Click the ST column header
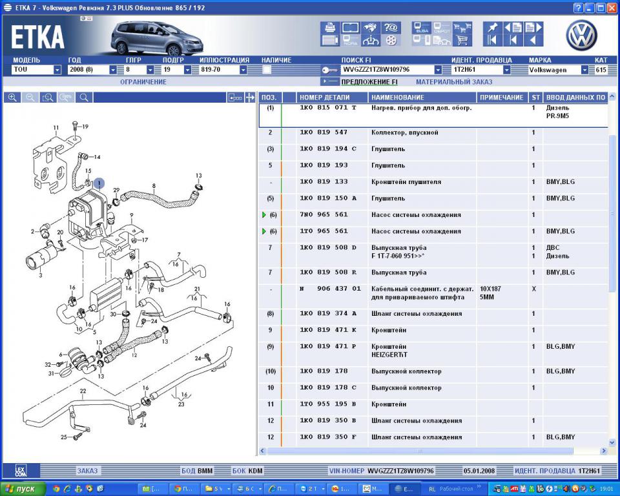Image resolution: width=620 pixels, height=496 pixels. coord(536,98)
